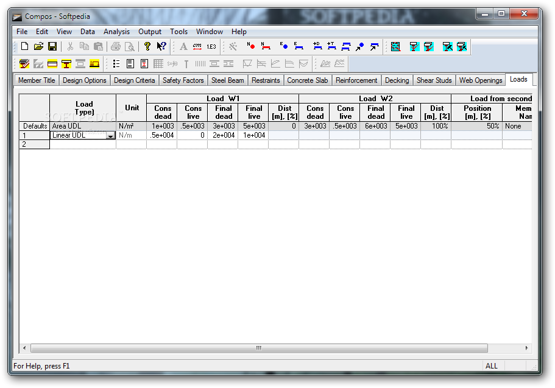
Task: Open the Data menu
Action: click(88, 32)
